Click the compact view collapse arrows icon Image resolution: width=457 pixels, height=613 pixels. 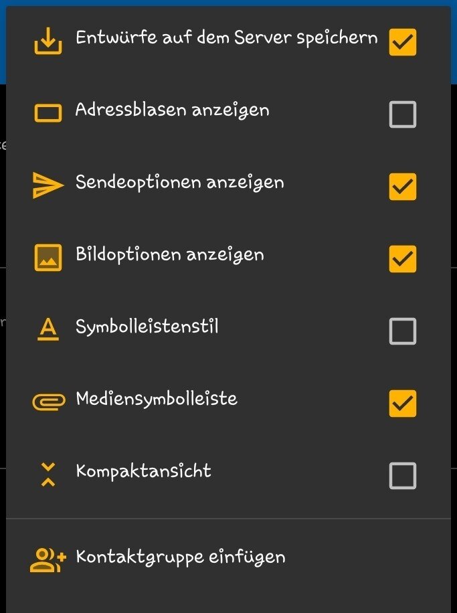click(x=48, y=474)
